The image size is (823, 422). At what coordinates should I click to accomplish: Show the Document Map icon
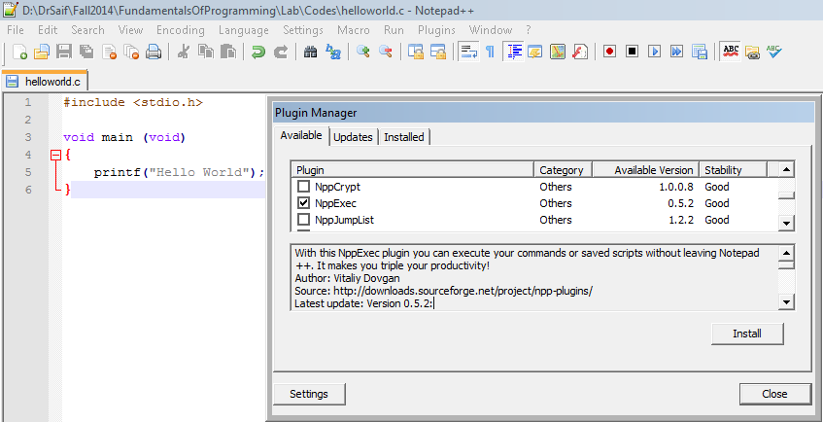coord(558,52)
